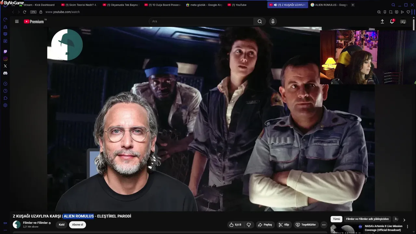Open the YouTube create upload icon
Viewport: 416px width, 234px height.
click(382, 21)
